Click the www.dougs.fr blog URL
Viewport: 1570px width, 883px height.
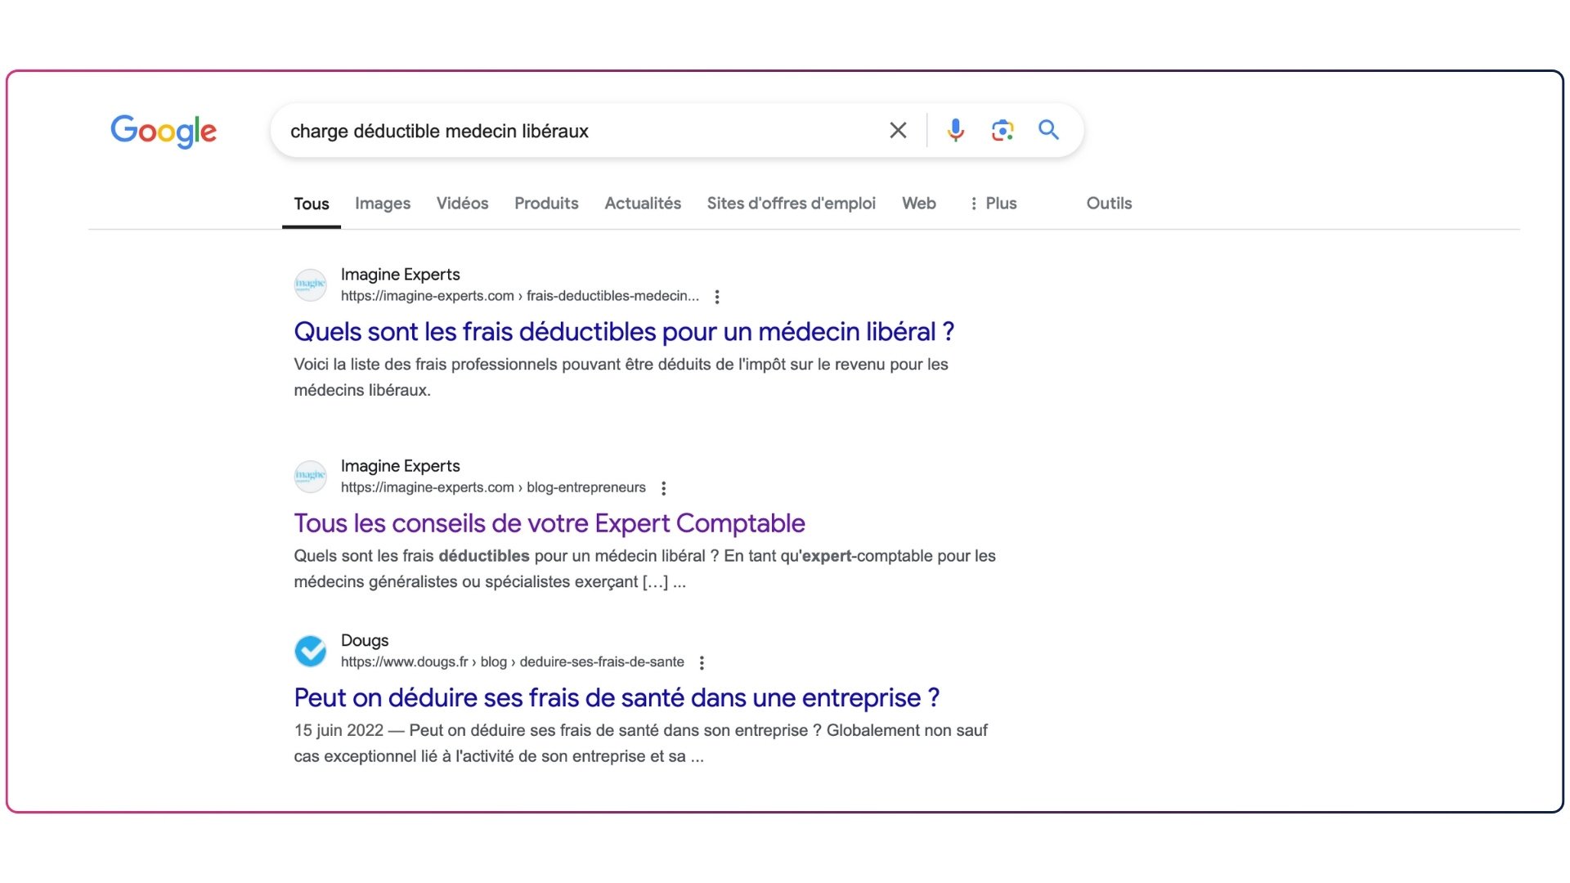click(x=513, y=662)
